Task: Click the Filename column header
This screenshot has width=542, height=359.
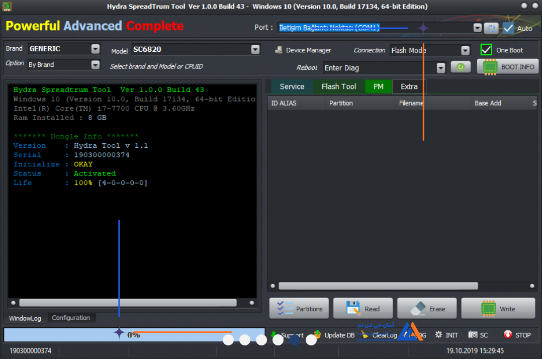Action: point(433,103)
